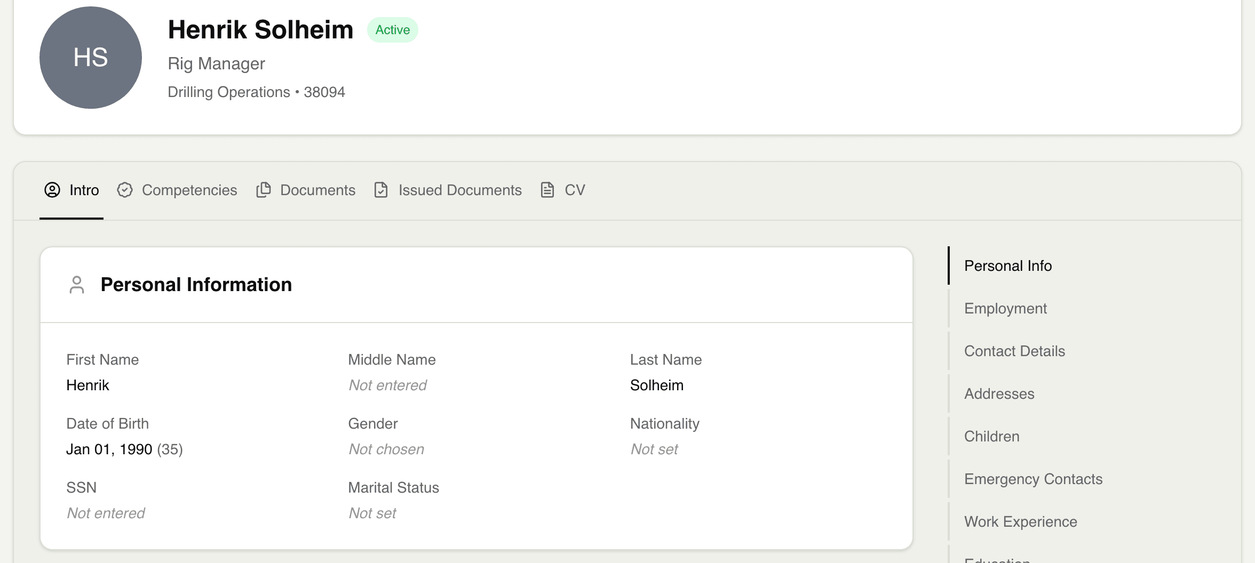The image size is (1255, 563).
Task: Click the Active status badge
Action: (x=392, y=30)
